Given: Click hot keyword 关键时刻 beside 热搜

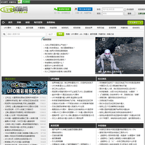Looking at the screenshot, I should 102,34.
